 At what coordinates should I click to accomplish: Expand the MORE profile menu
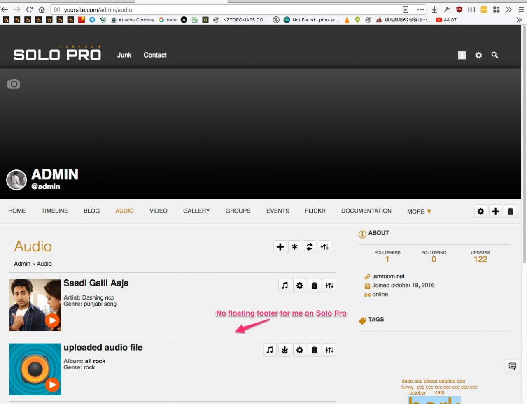pos(419,211)
